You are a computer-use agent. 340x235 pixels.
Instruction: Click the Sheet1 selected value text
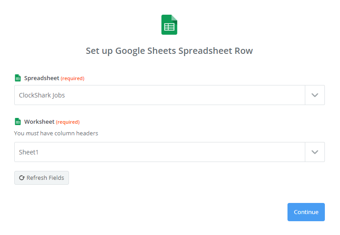pos(28,152)
